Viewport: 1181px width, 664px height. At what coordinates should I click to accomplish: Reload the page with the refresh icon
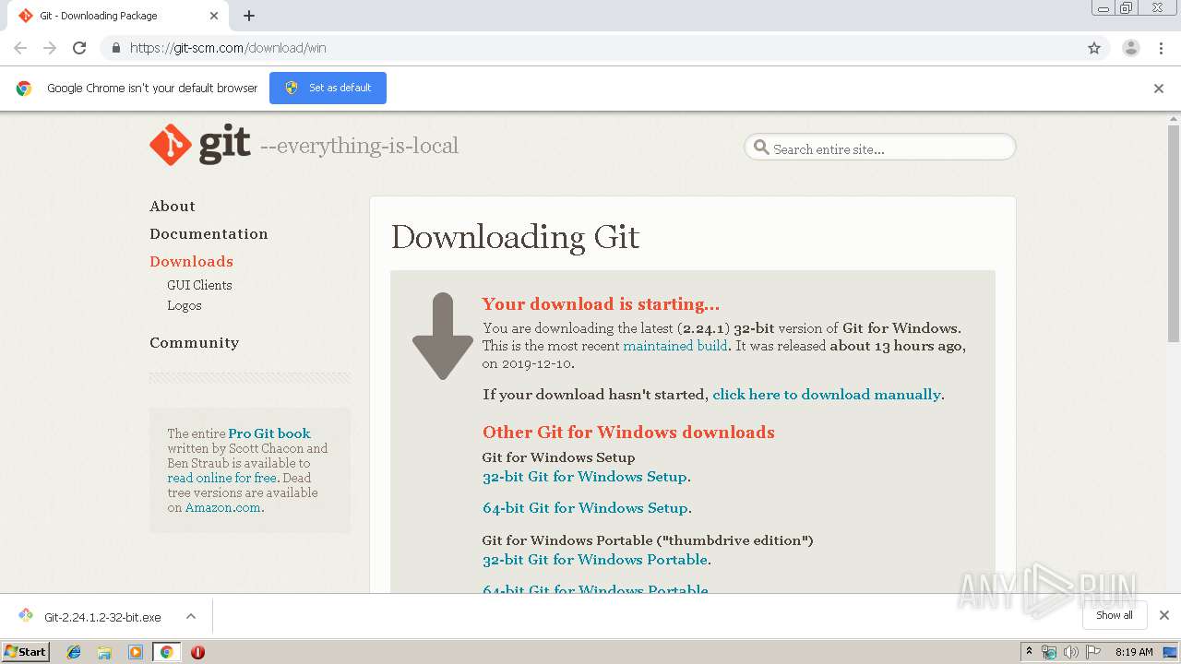point(79,48)
